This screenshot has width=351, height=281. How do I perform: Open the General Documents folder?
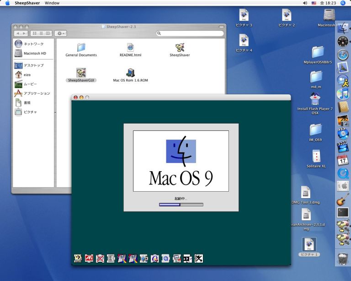[x=81, y=47]
